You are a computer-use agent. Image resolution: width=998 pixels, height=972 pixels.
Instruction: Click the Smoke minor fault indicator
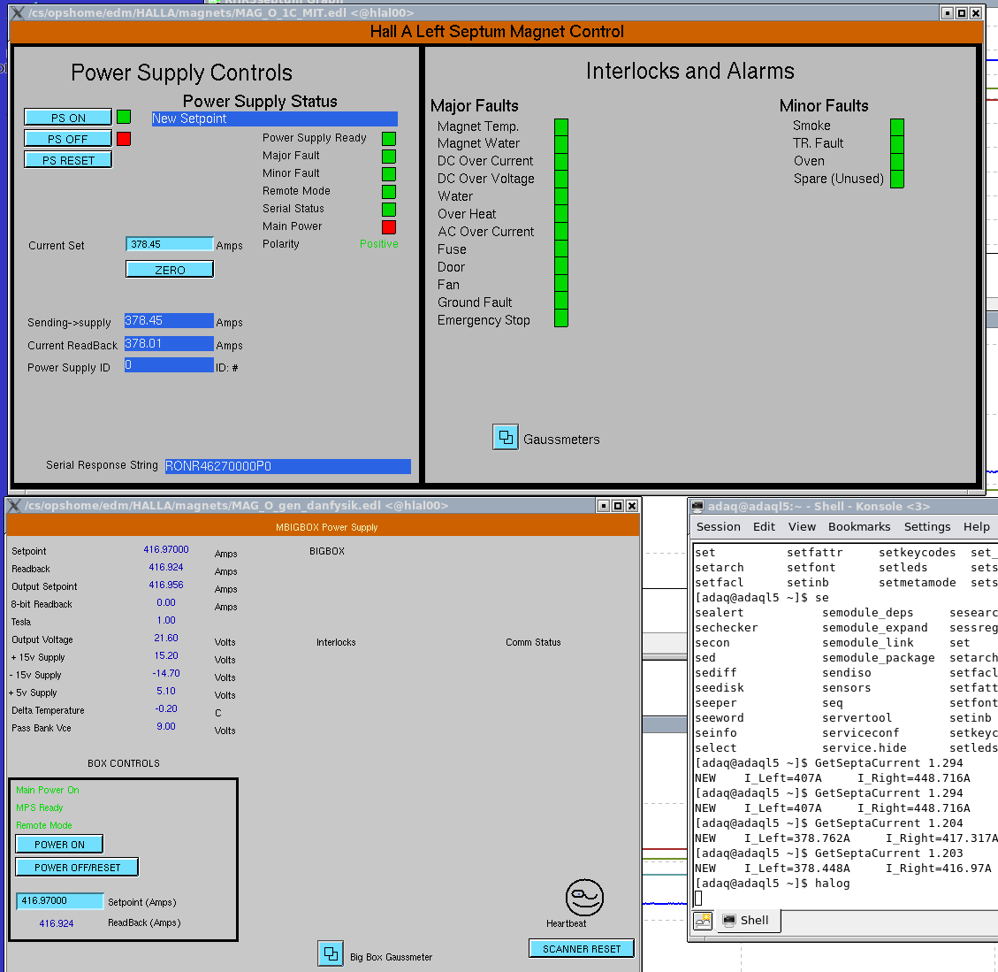897,126
